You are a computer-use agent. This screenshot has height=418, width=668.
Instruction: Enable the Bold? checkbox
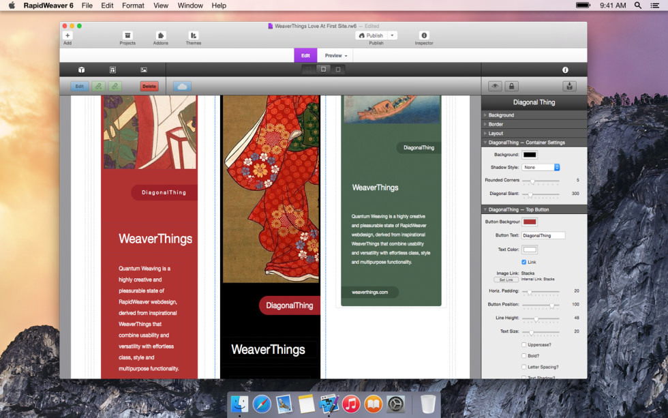524,356
